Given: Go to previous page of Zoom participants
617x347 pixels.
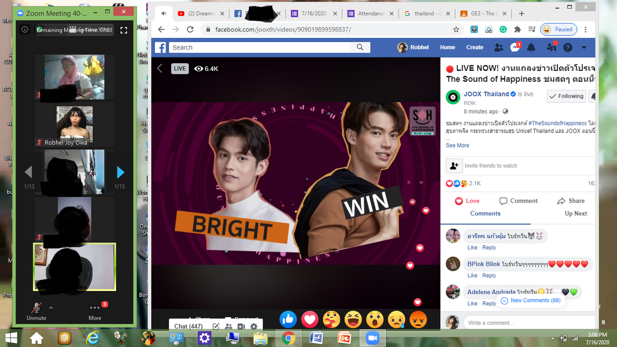Looking at the screenshot, I should (29, 172).
